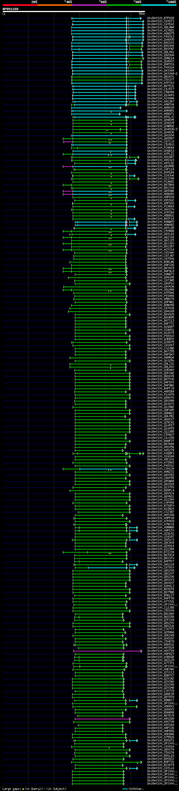This screenshot has height=791, width=179.
Task: Select the cyan ~100% identity color bar
Action: click(x=159, y=5)
